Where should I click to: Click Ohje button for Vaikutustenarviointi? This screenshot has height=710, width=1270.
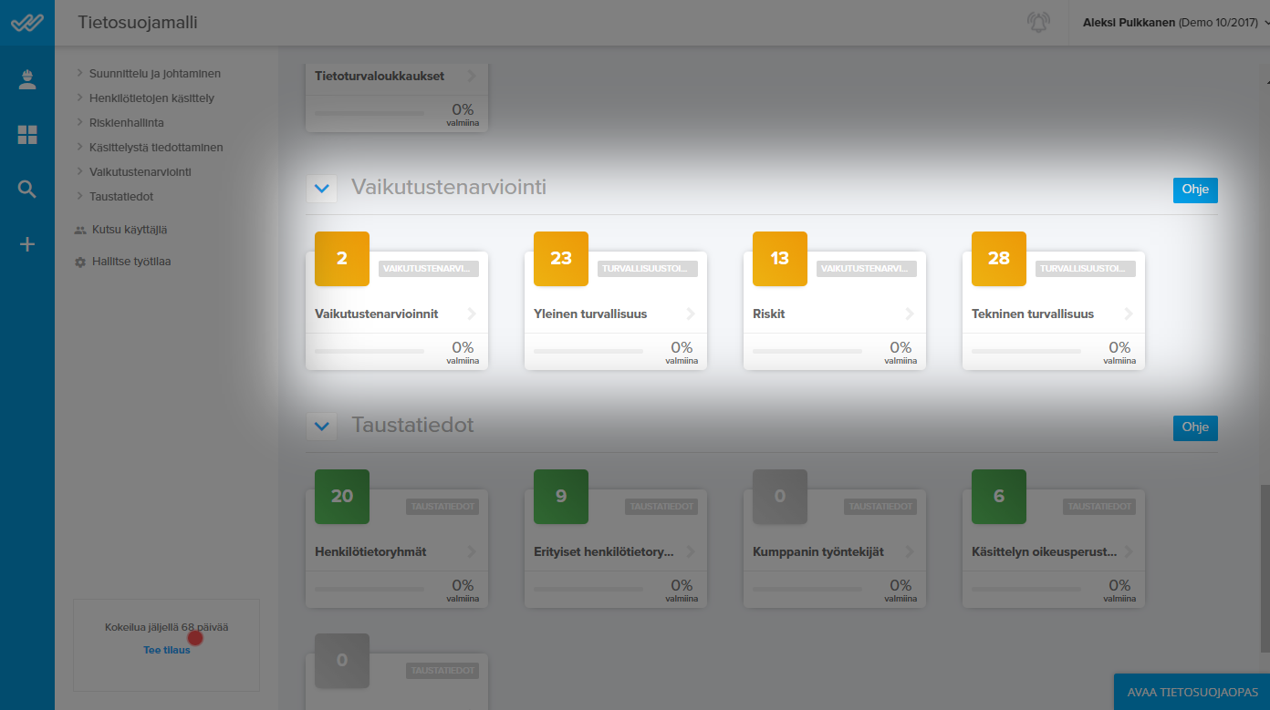(x=1195, y=190)
